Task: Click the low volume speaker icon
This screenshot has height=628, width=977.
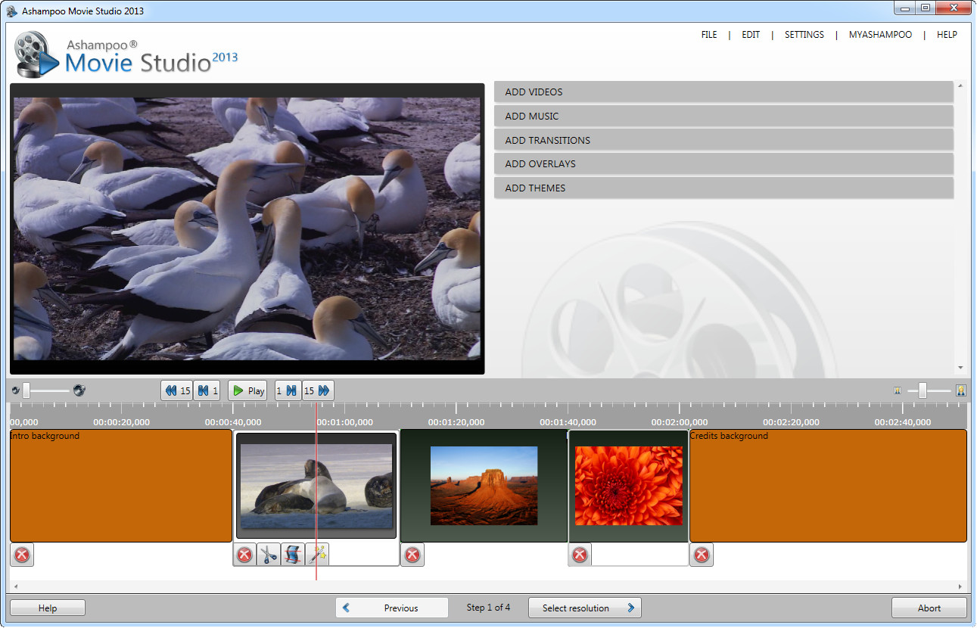Action: coord(16,390)
